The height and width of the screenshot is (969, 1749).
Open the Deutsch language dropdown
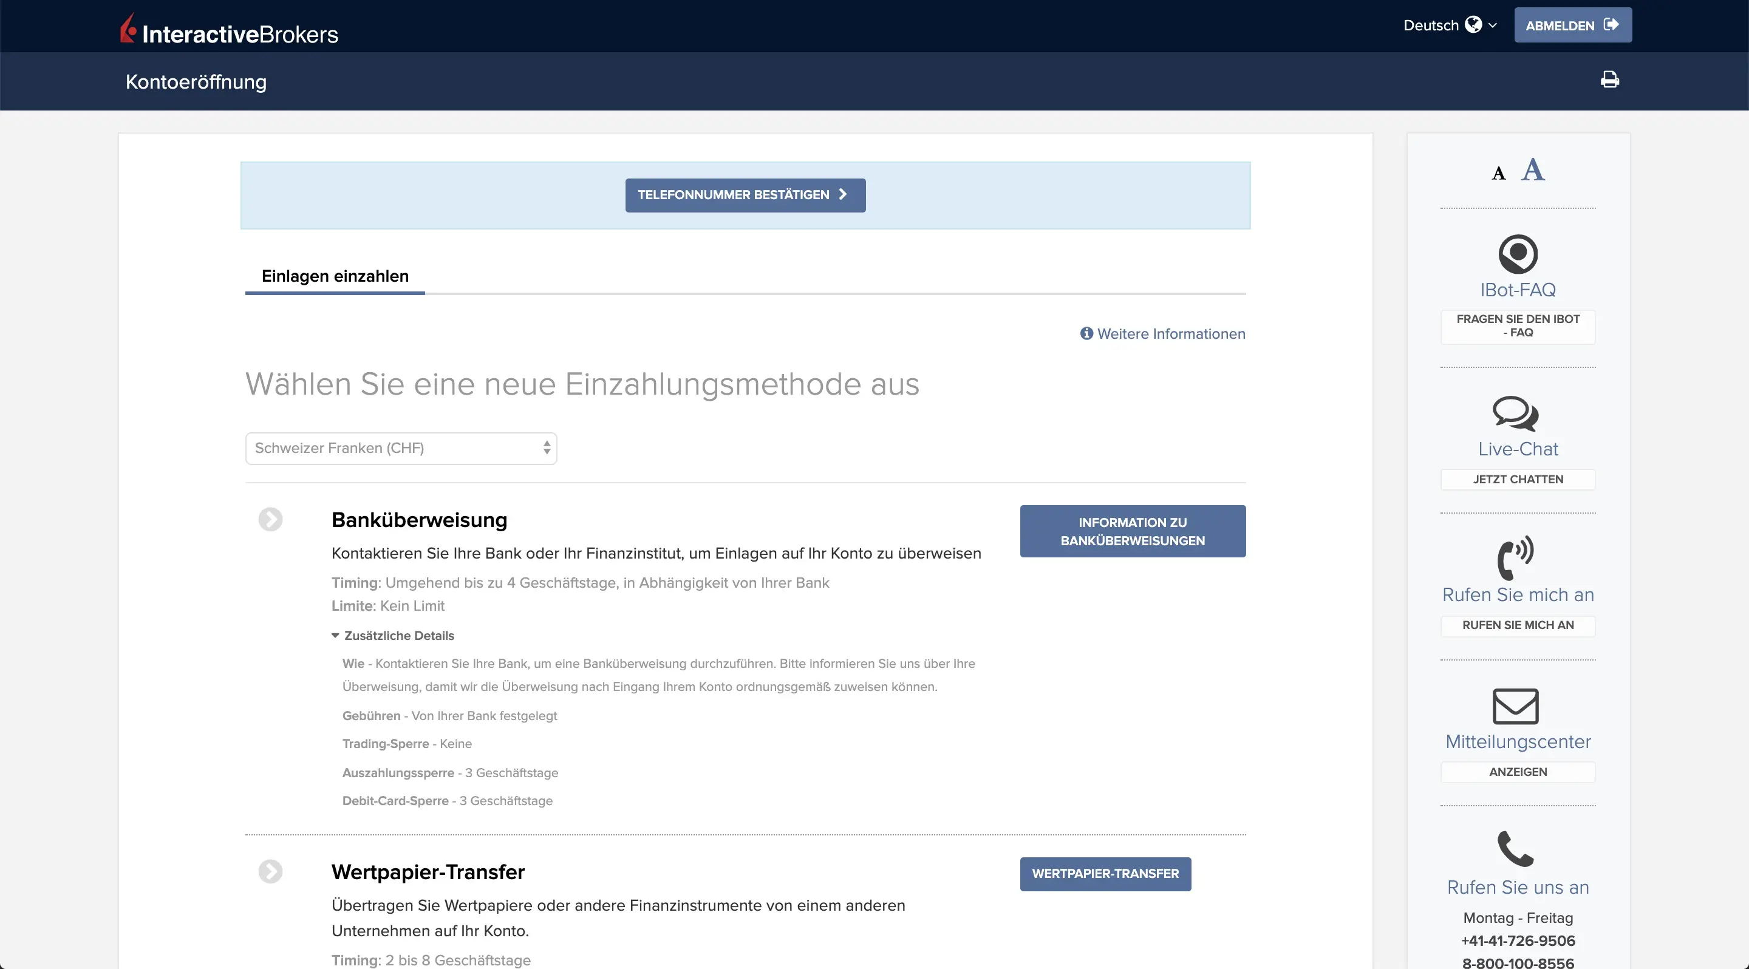coord(1450,25)
